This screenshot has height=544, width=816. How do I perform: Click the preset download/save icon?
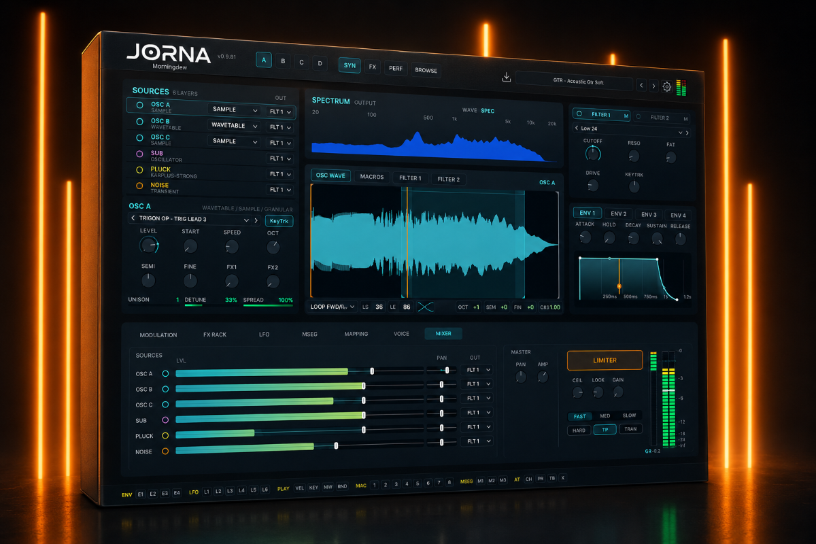point(506,78)
